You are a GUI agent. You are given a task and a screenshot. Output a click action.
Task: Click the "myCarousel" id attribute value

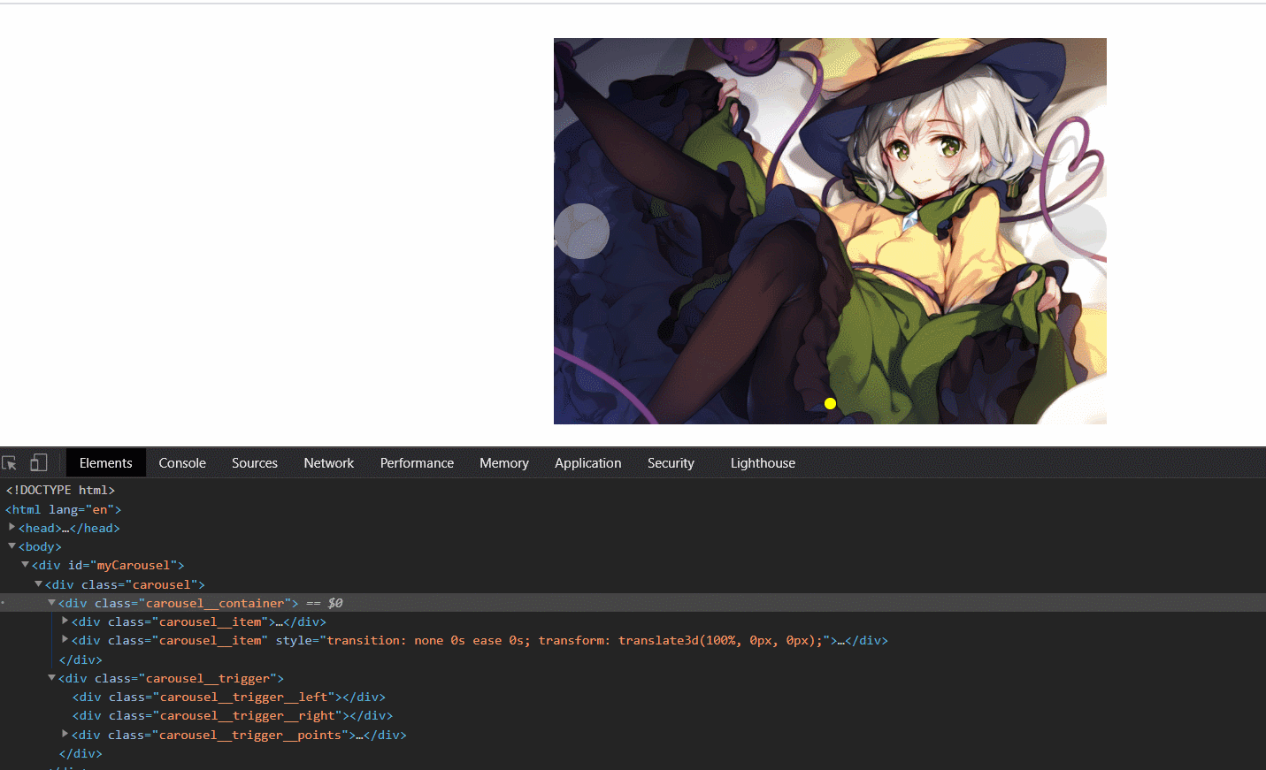pos(133,565)
